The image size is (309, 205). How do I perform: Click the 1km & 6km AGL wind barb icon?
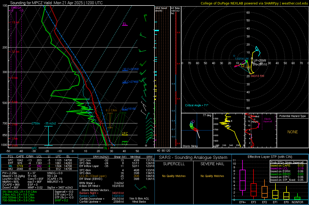click(141, 187)
